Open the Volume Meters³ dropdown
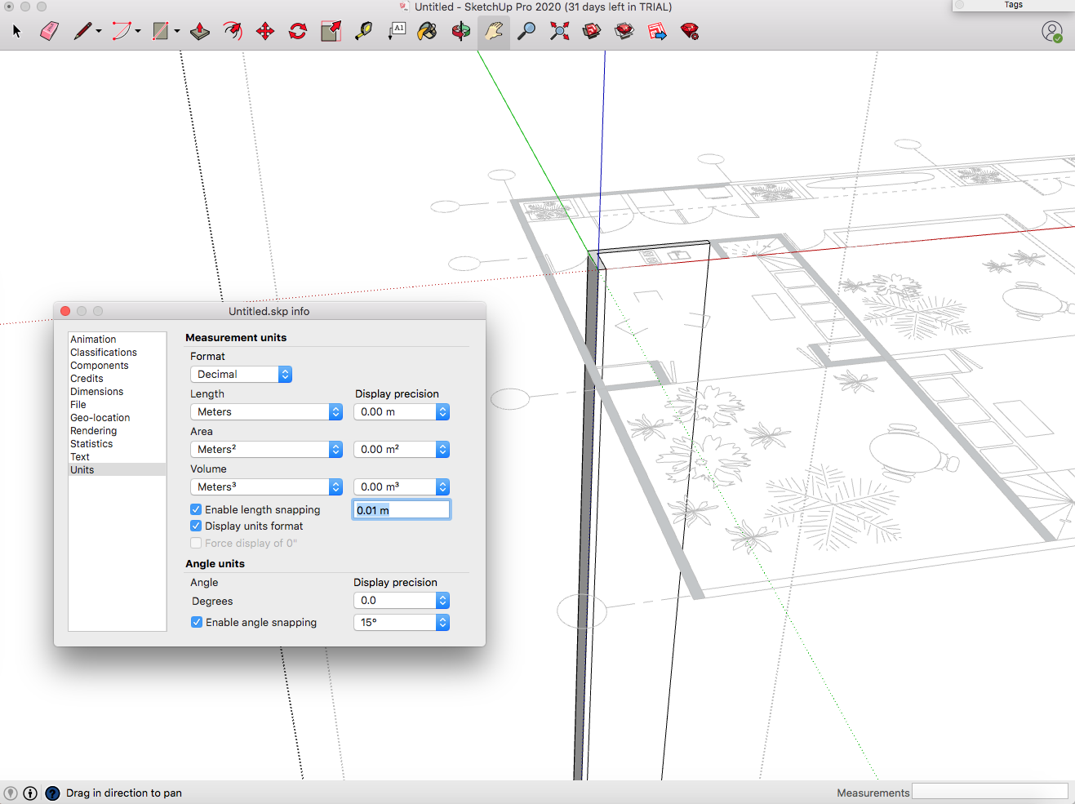 [266, 486]
